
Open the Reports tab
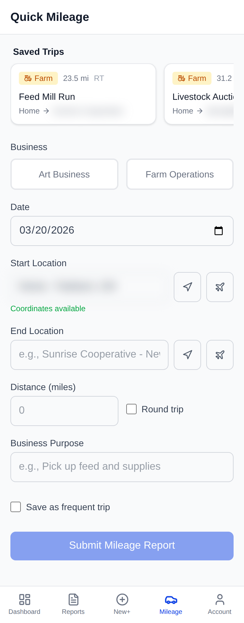point(73,603)
